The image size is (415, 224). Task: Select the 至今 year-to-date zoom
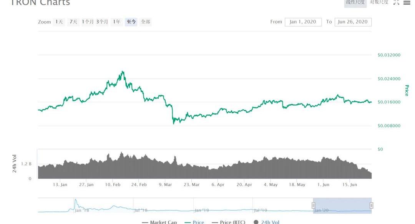click(x=131, y=22)
